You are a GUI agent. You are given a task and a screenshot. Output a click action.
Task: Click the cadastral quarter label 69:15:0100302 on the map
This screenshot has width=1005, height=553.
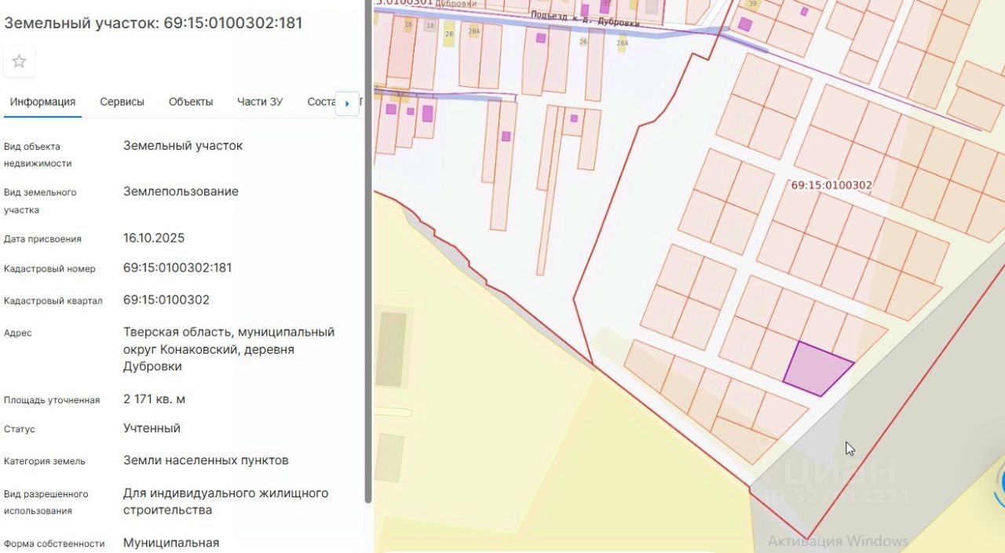(x=831, y=186)
